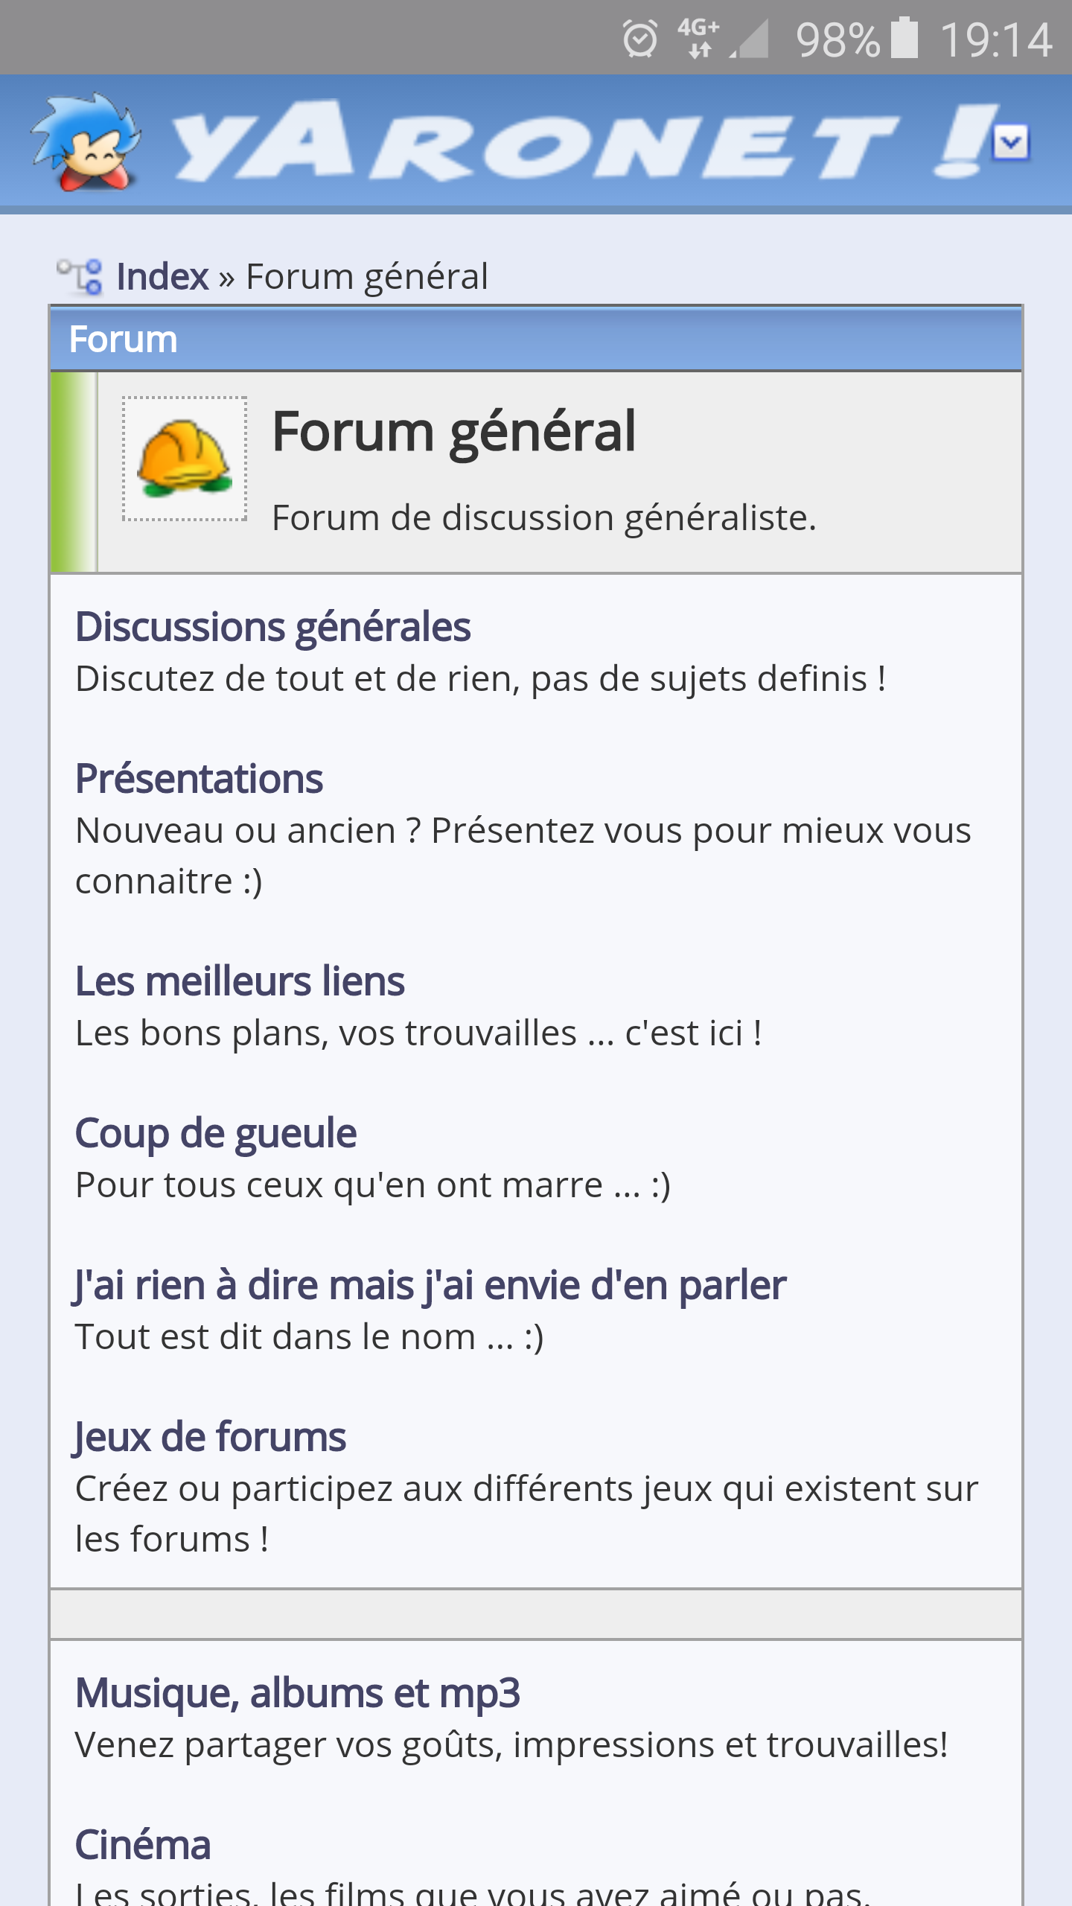
Task: Open the Présentations forum
Action: 199,779
